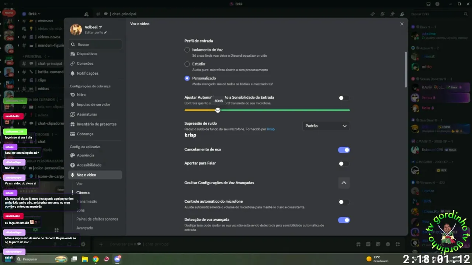Open the inbox icon in title bar
This screenshot has width=472, height=265.
pos(428,4)
